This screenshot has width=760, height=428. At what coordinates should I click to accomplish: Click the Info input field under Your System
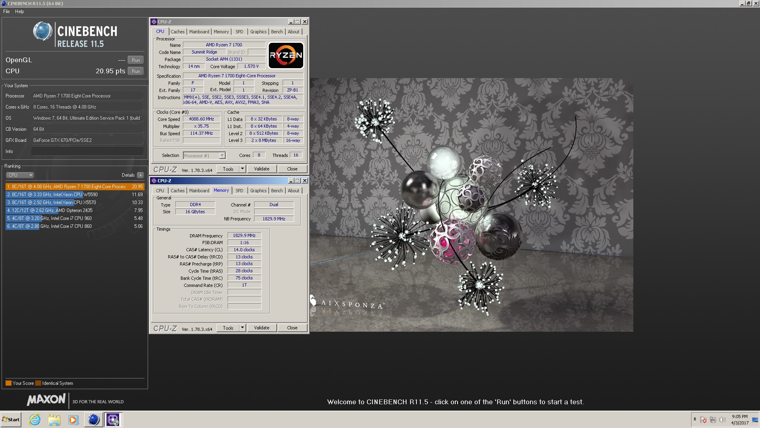tap(87, 151)
